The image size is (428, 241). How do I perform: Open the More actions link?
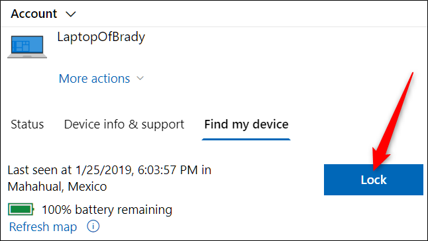95,79
